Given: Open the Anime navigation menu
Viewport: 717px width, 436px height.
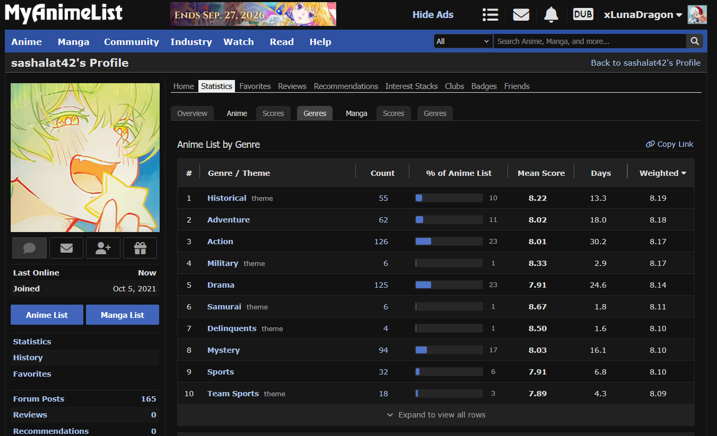Looking at the screenshot, I should [x=27, y=42].
